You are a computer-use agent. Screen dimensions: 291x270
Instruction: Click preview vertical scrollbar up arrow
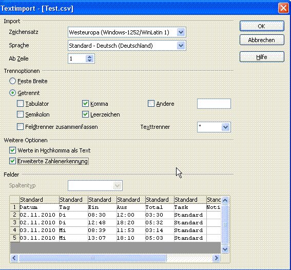tap(225, 200)
